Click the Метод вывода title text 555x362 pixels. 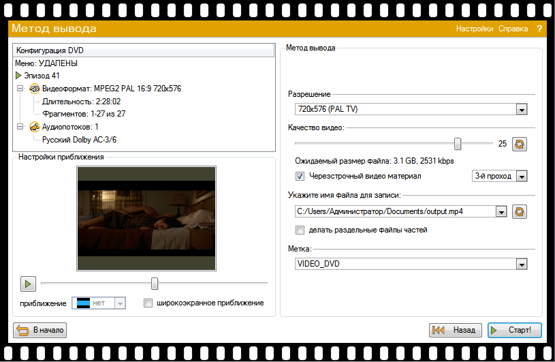pyautogui.click(x=54, y=29)
